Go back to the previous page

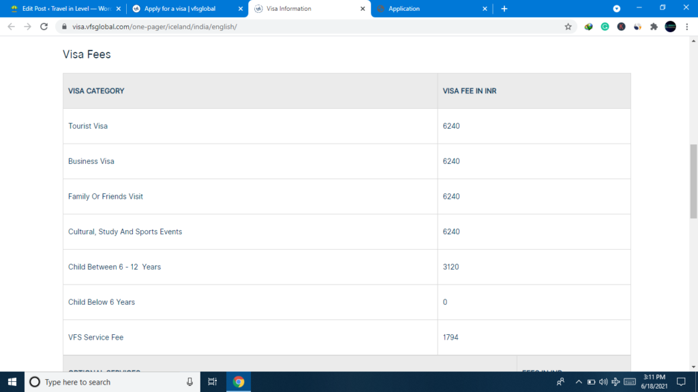tap(11, 27)
